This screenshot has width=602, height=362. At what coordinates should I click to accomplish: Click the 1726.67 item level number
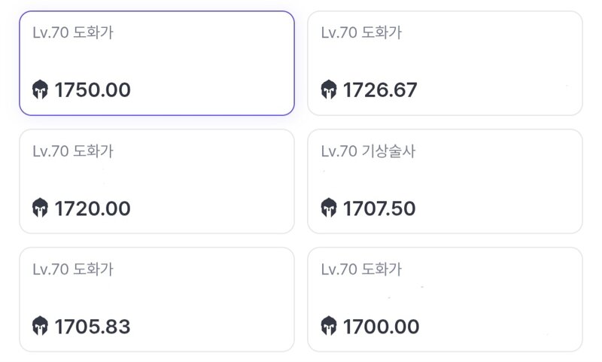point(380,90)
